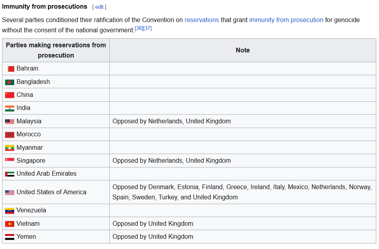Click the Myanmar flag icon
Image resolution: width=379 pixels, height=249 pixels.
9,148
